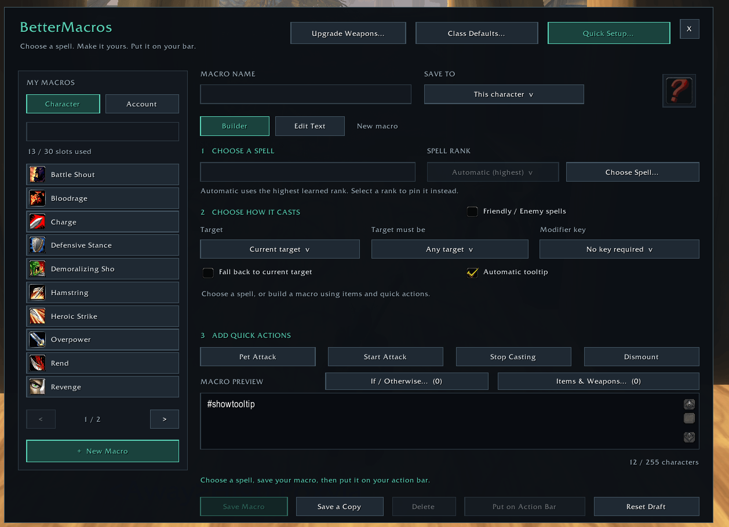This screenshot has height=527, width=729.
Task: Click the Overpower sword icon
Action: coord(37,340)
